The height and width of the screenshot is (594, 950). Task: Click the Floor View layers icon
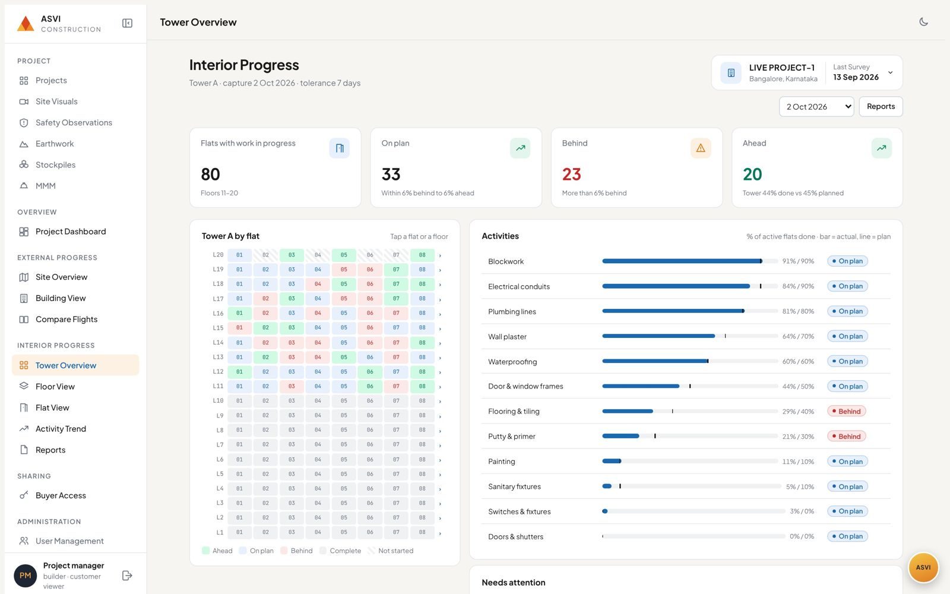coord(24,387)
